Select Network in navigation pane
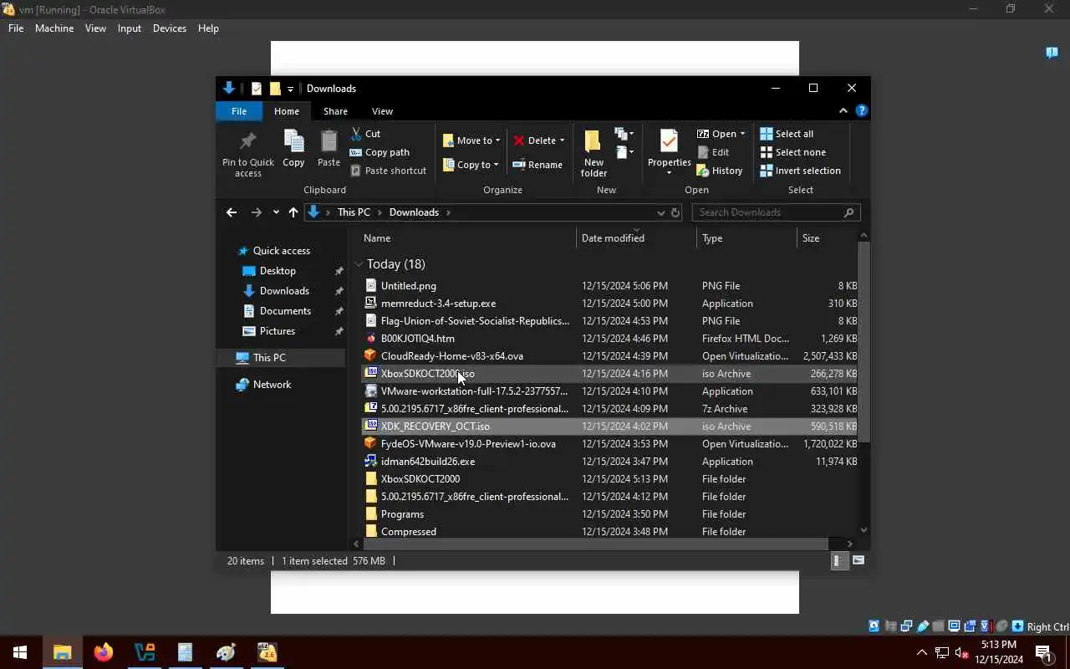This screenshot has height=669, width=1070. (273, 385)
